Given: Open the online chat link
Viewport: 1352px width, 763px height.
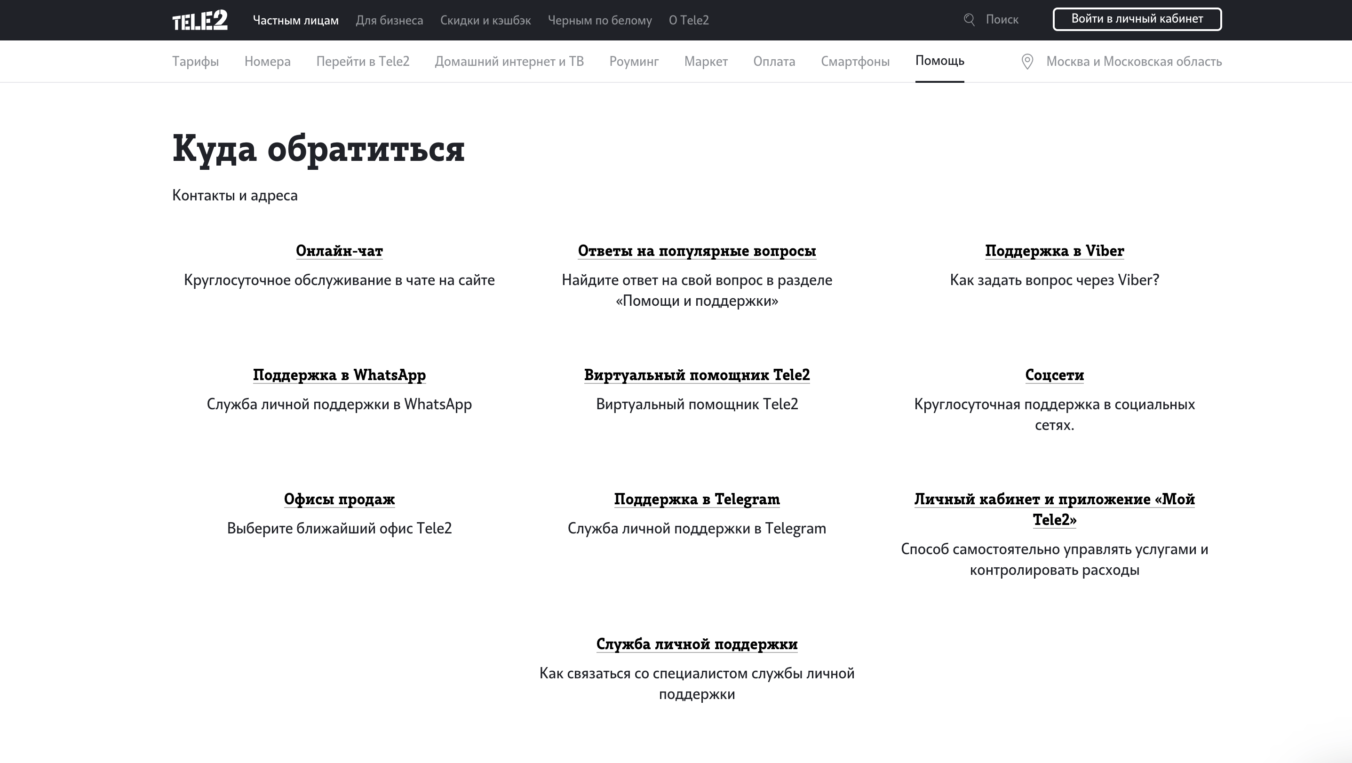Looking at the screenshot, I should click(x=339, y=251).
